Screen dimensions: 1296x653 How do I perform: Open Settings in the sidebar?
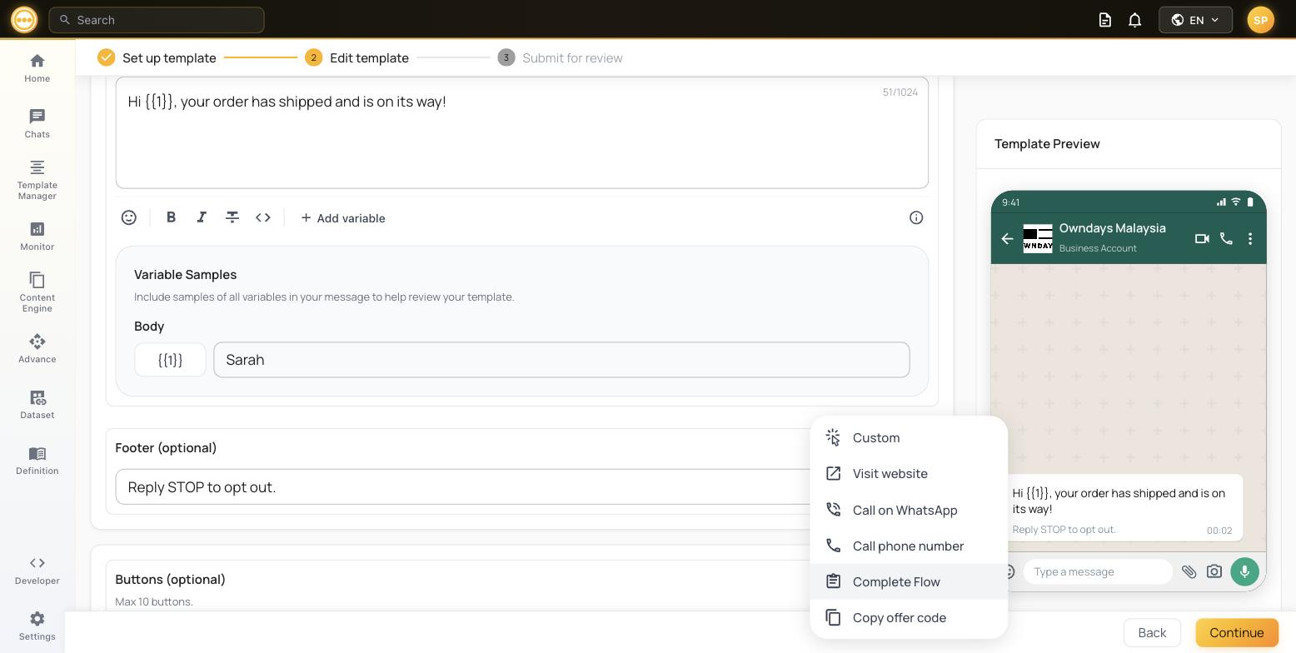37,626
